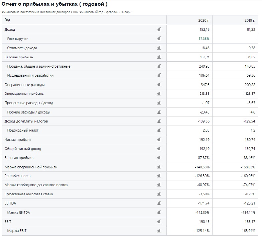Select EBIT value -190,43
Image resolution: width=262 pixels, height=241 pixels.
coord(204,222)
